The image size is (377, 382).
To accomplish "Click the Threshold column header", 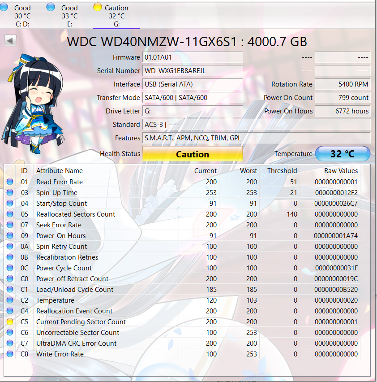I will point(279,170).
